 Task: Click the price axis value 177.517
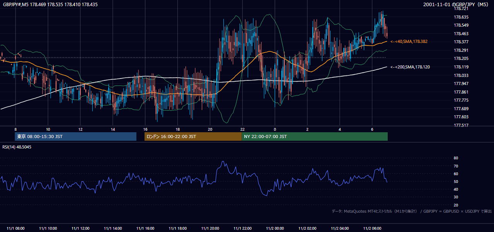[461, 125]
